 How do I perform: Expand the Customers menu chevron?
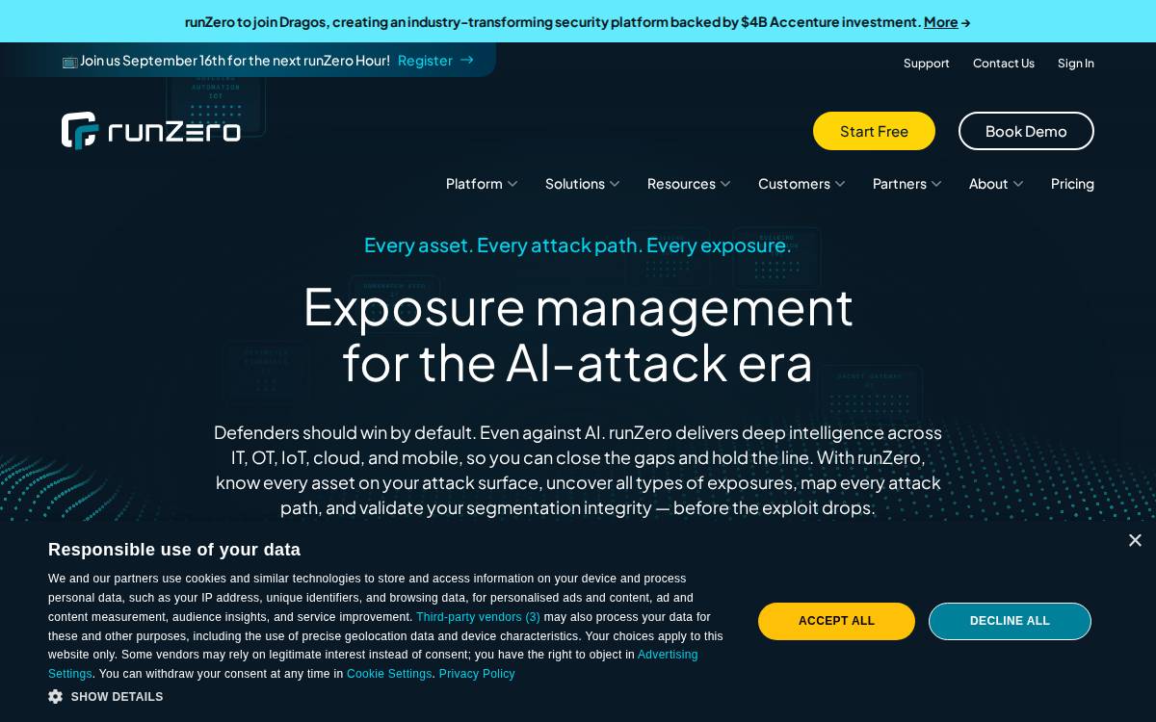click(x=840, y=184)
